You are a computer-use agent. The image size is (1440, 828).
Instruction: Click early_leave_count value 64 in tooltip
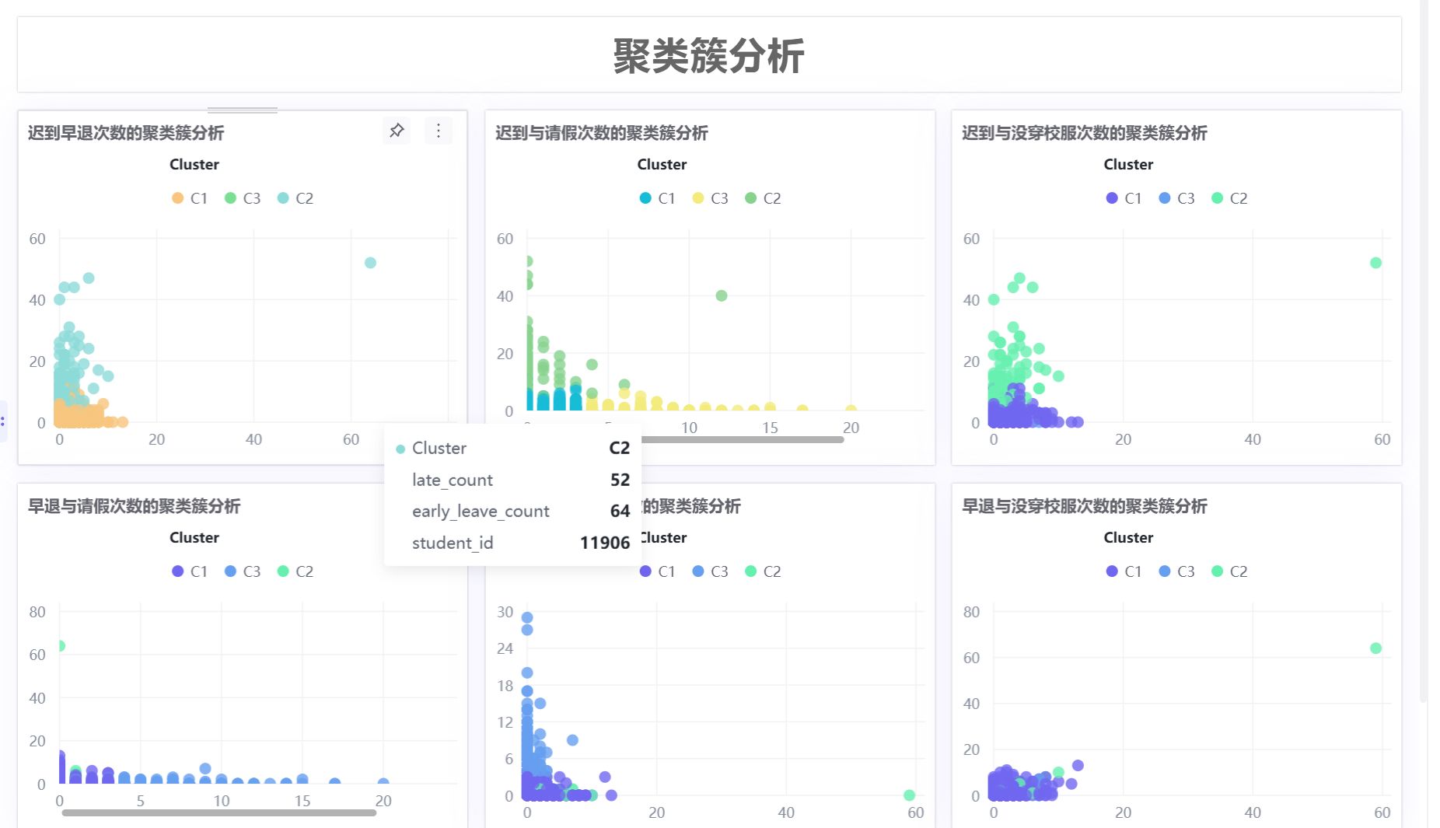(620, 511)
